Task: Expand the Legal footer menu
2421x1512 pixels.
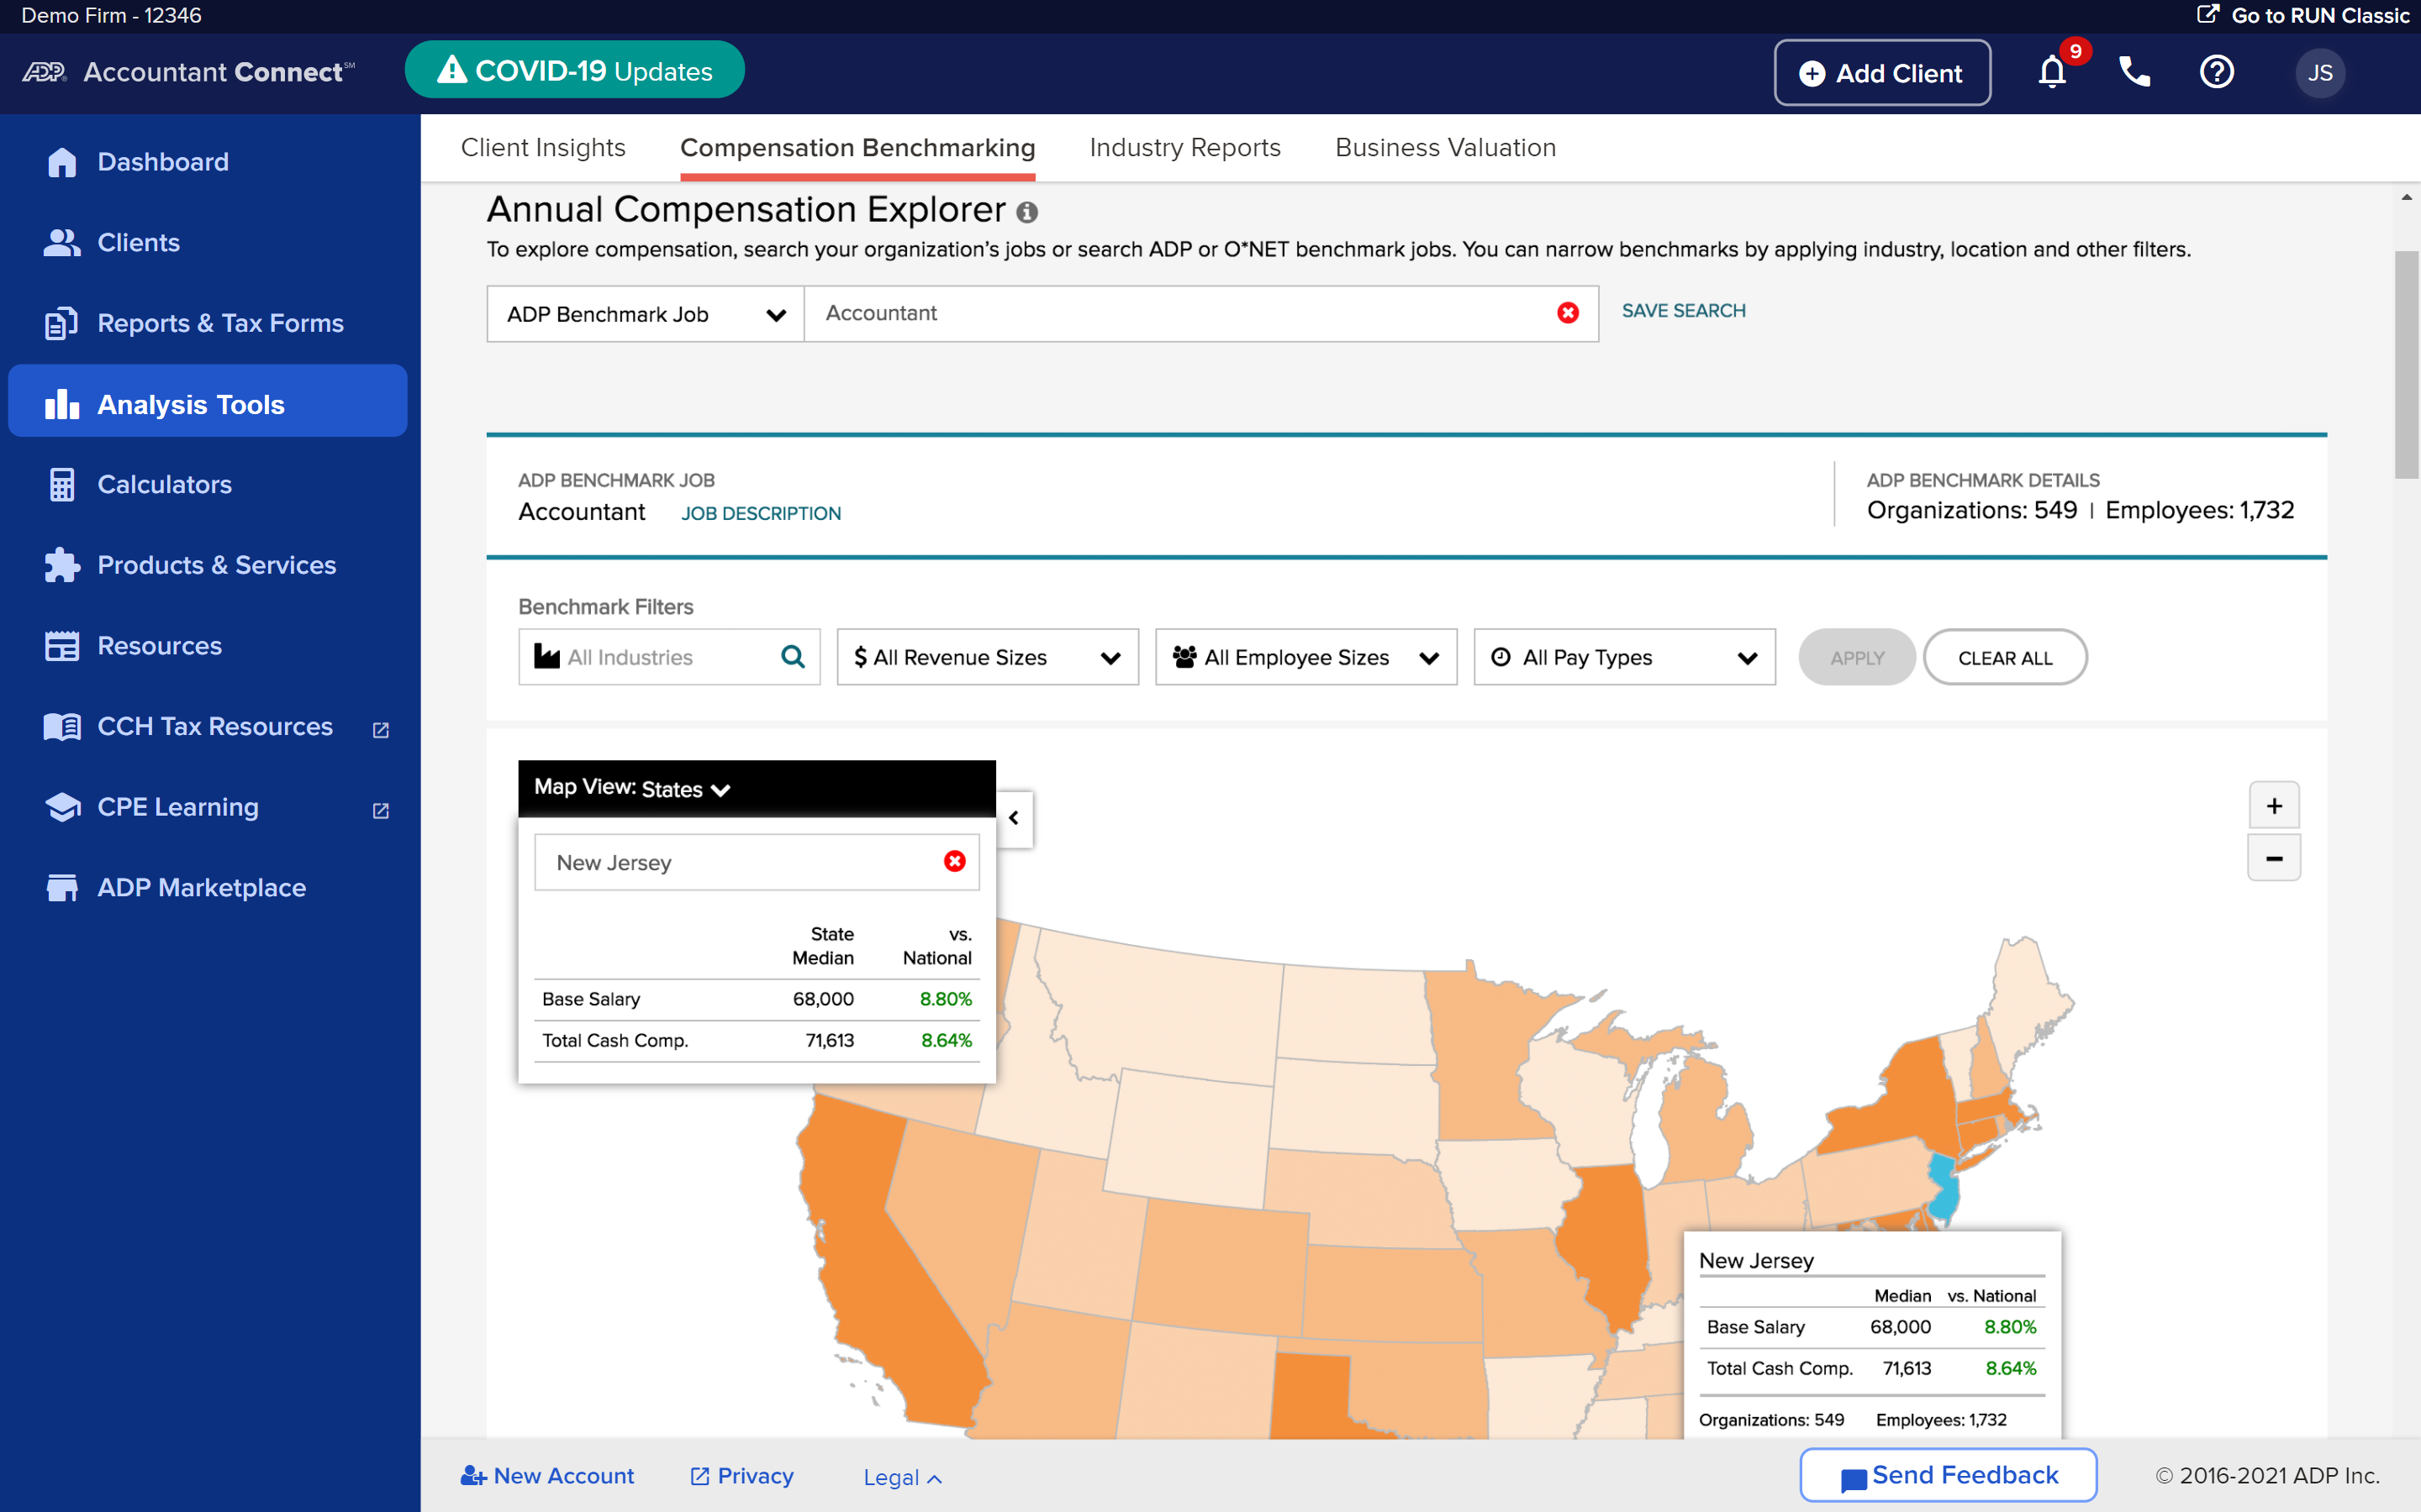Action: (902, 1477)
